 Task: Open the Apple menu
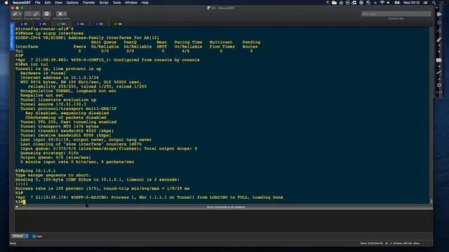point(6,3)
